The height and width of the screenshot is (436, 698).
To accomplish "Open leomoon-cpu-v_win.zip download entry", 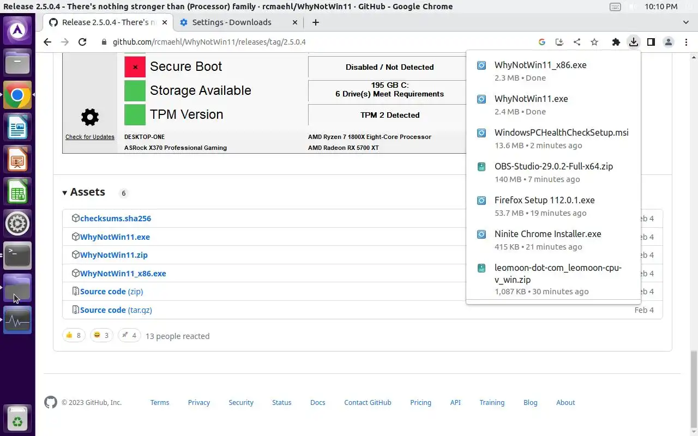I will (x=553, y=279).
